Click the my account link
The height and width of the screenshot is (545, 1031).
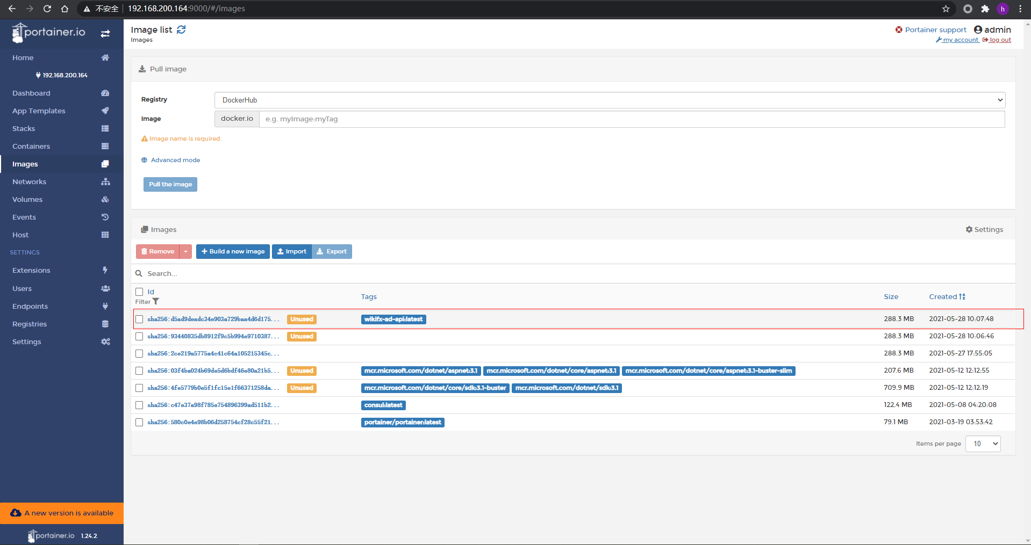point(957,40)
